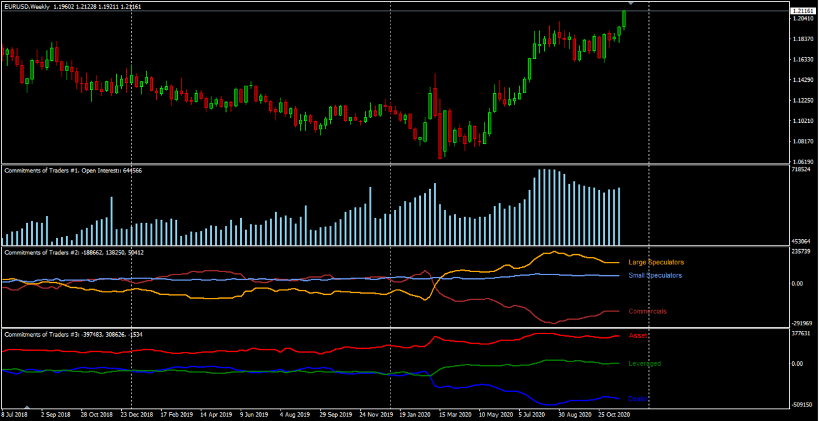Click the 10 May 2020 date label
This screenshot has width=819, height=421.
coord(495,415)
